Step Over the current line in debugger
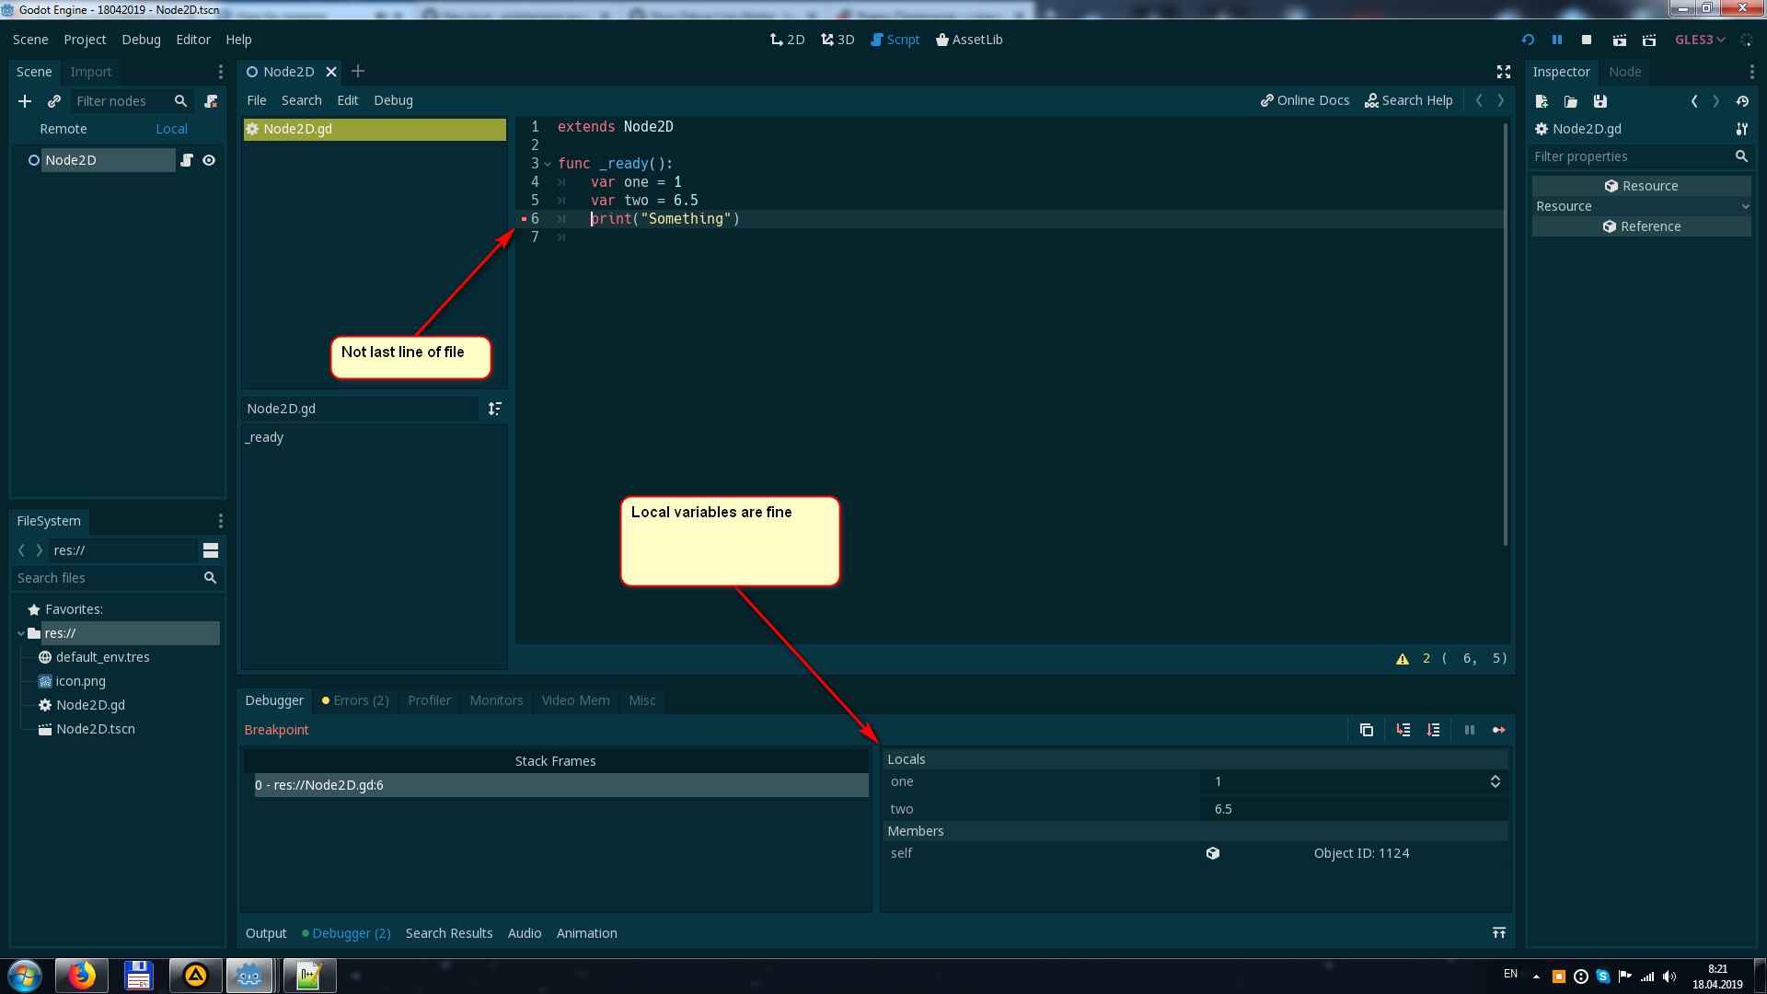This screenshot has height=994, width=1767. coord(1433,730)
